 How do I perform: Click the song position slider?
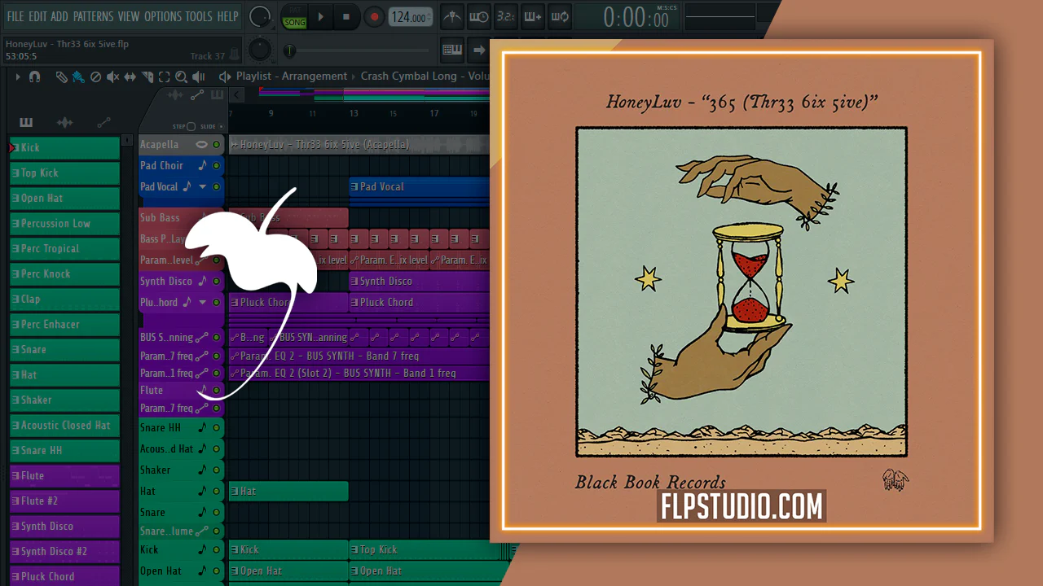click(360, 51)
